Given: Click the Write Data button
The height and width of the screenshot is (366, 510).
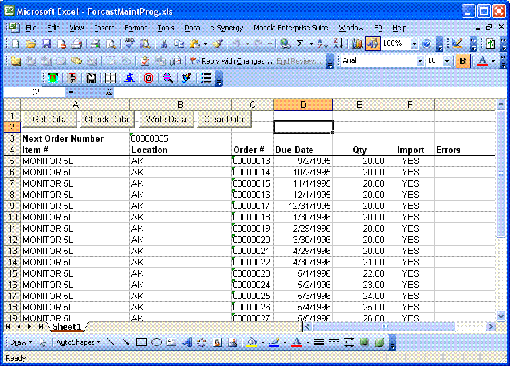Looking at the screenshot, I should pyautogui.click(x=166, y=119).
